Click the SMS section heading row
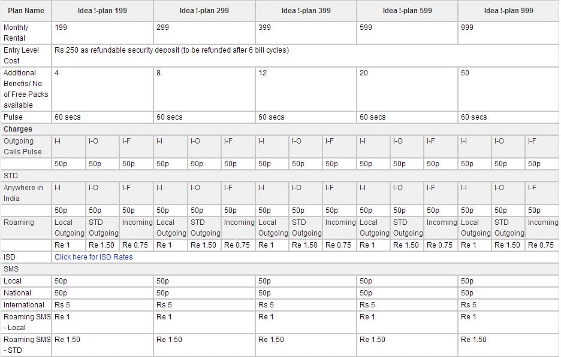Viewport: 561px width, 357px height. (x=280, y=269)
